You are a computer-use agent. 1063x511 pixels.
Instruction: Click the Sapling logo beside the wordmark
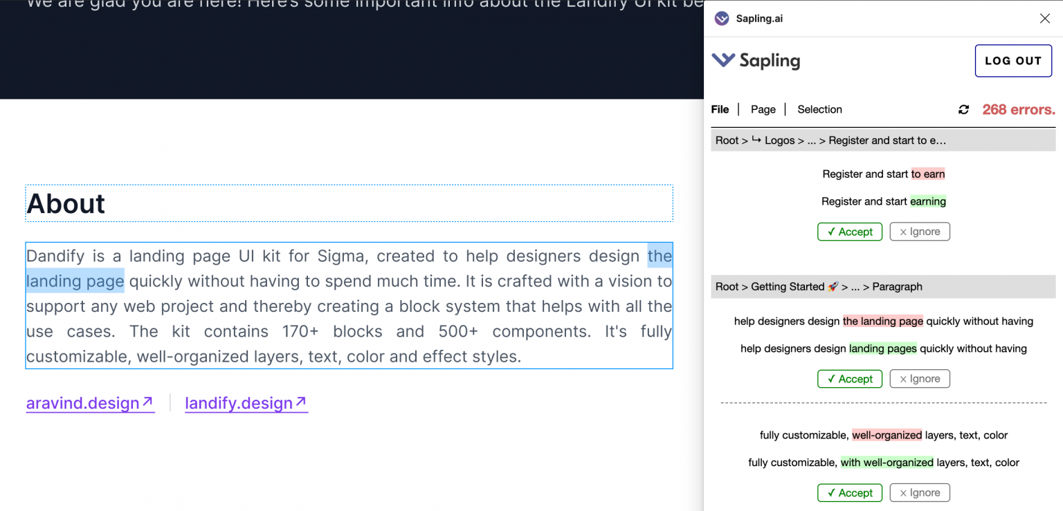[x=723, y=60]
